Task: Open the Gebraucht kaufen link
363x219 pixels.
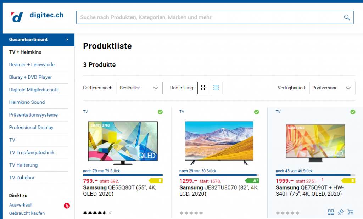Action: [27, 213]
